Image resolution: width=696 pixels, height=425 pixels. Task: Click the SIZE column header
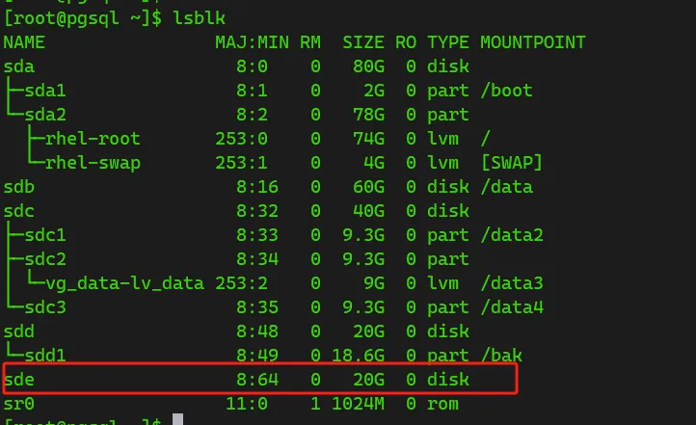click(363, 42)
